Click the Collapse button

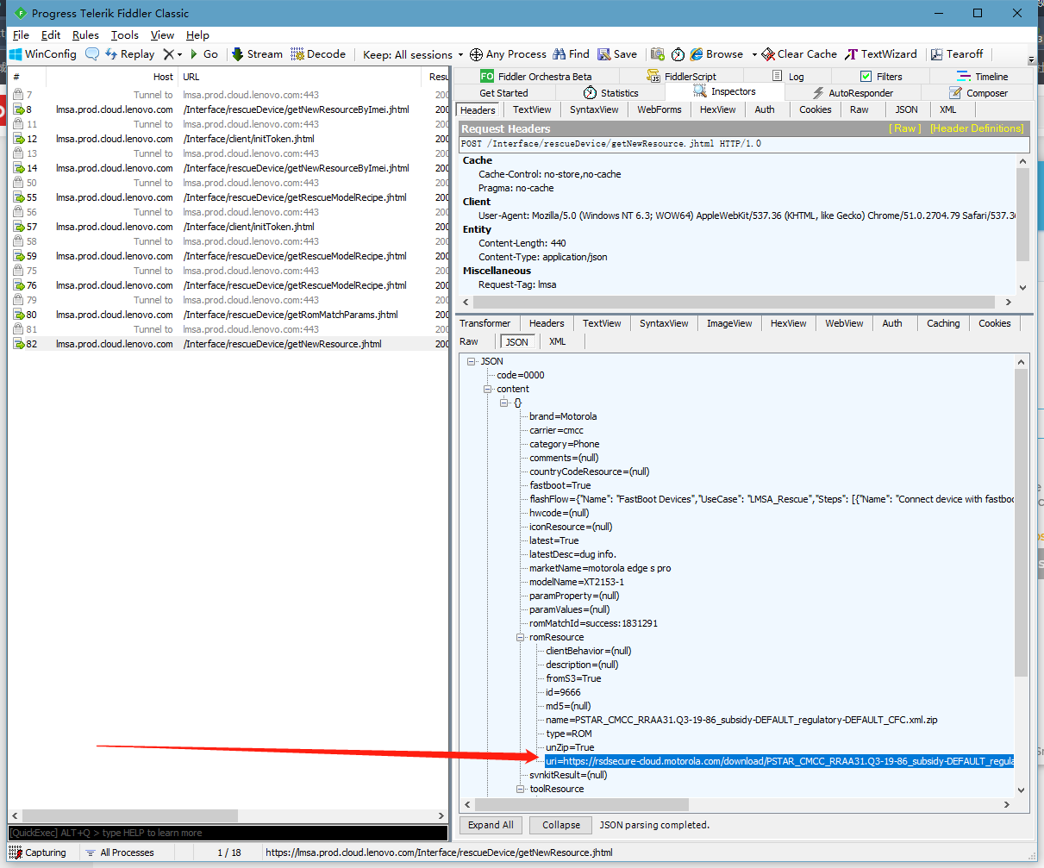pyautogui.click(x=561, y=825)
